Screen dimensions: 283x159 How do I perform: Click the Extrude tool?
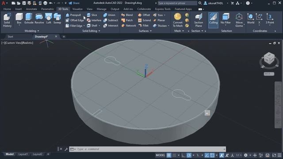coord(29,19)
